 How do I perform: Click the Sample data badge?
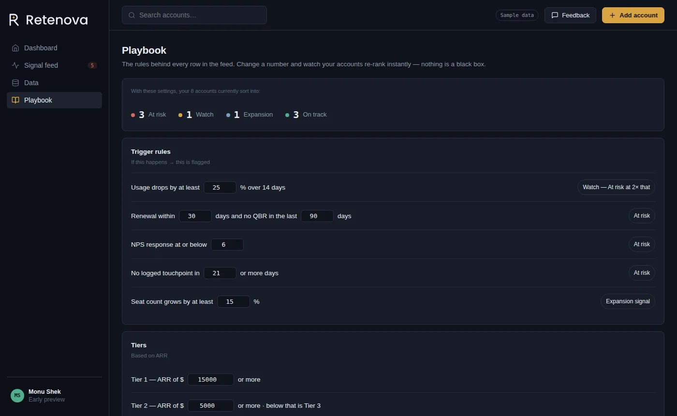(517, 15)
